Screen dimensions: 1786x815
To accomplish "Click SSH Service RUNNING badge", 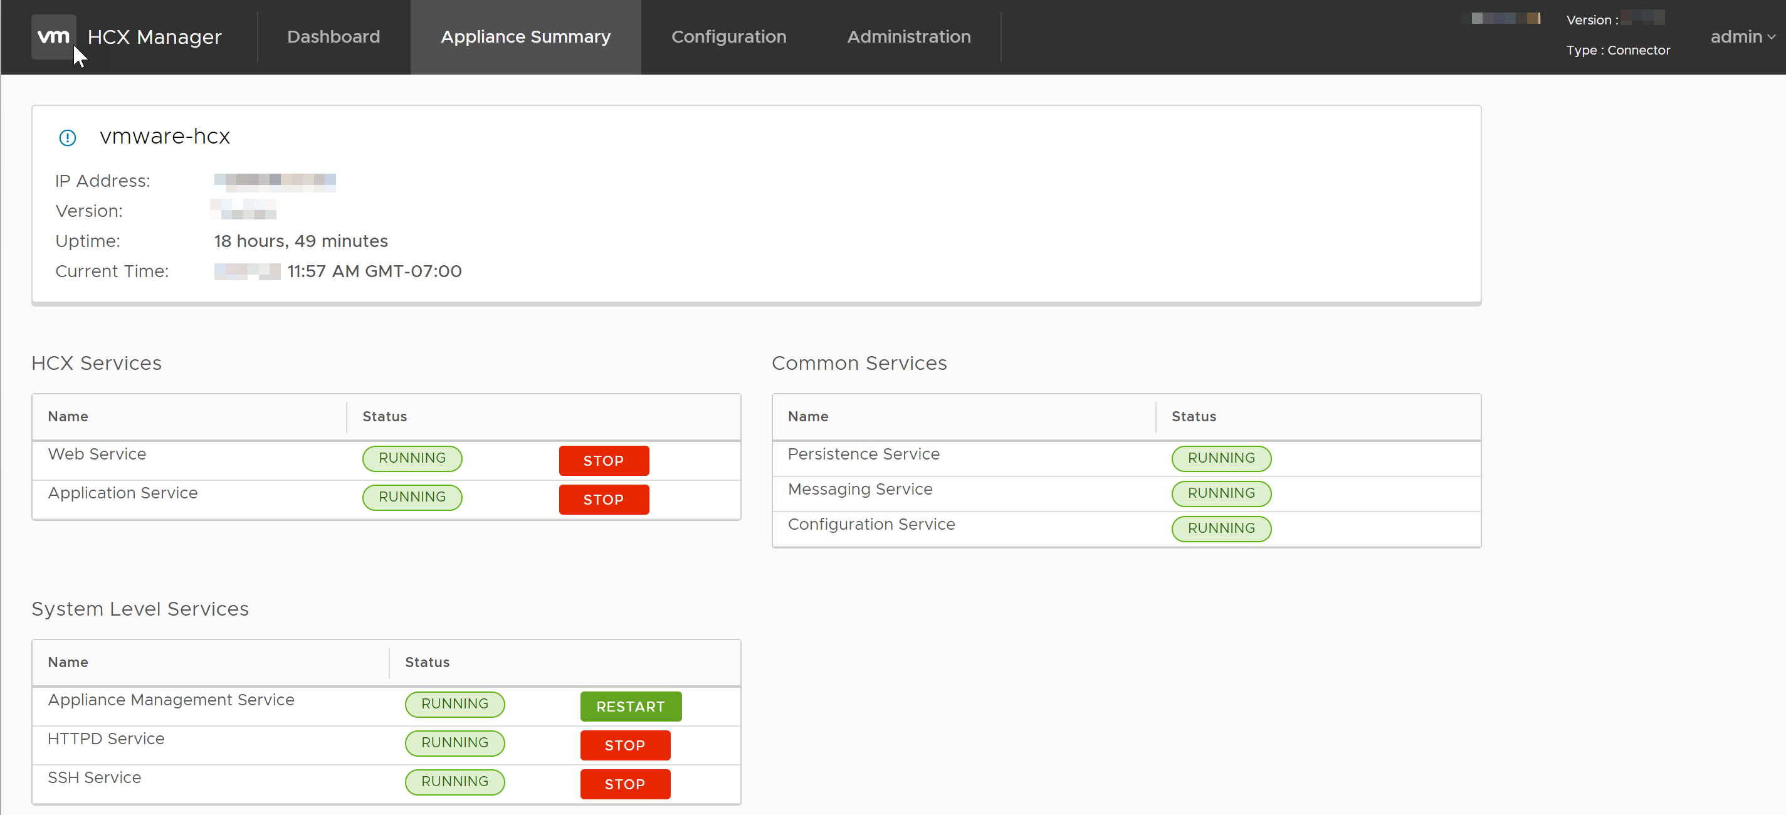I will (x=455, y=781).
